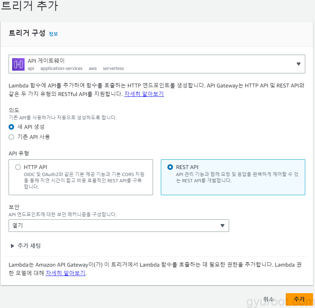Click the REST API description text card

point(237,178)
